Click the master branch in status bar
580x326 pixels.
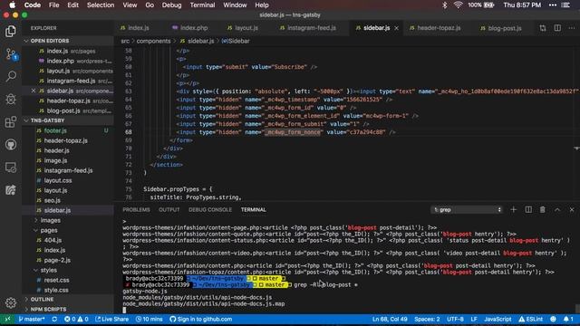tap(32, 319)
